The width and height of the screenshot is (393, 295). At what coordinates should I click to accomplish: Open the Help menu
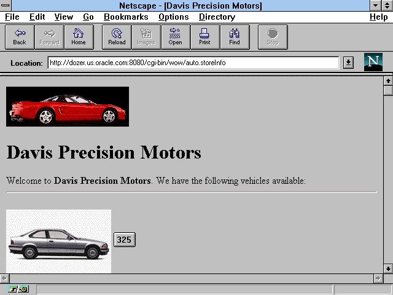(378, 17)
